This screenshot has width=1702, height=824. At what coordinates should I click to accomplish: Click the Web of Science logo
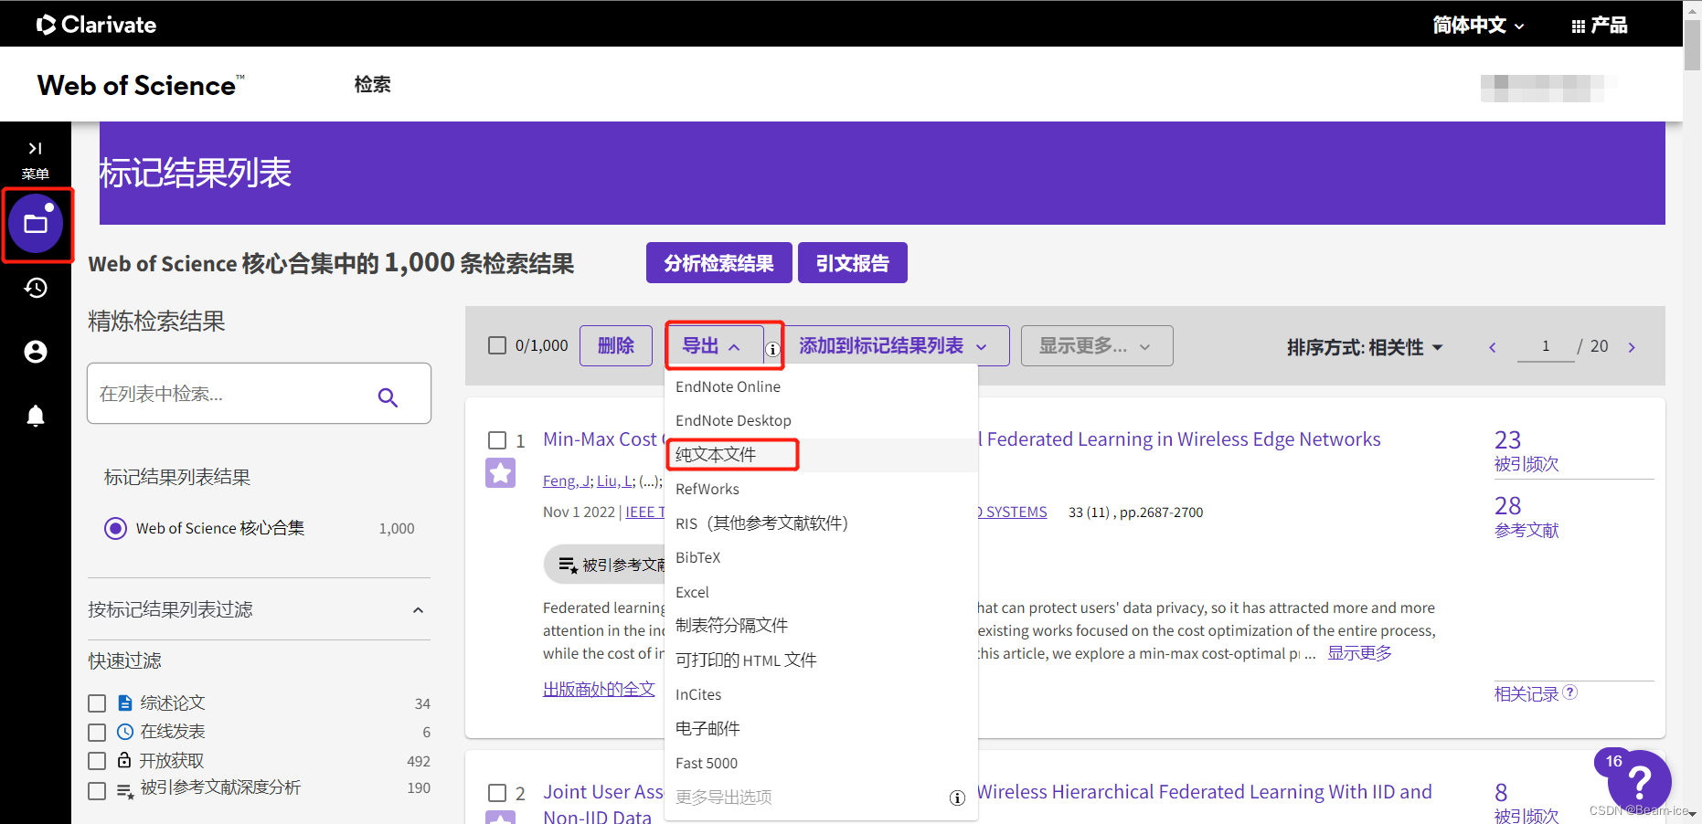pos(141,85)
